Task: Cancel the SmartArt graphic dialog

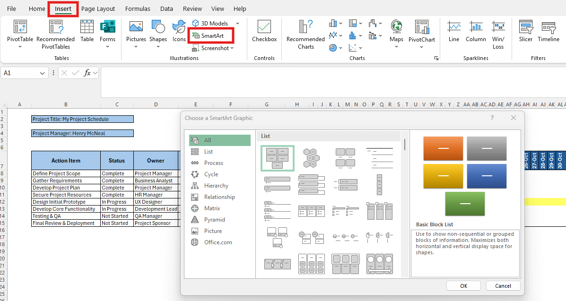Action: 503,286
